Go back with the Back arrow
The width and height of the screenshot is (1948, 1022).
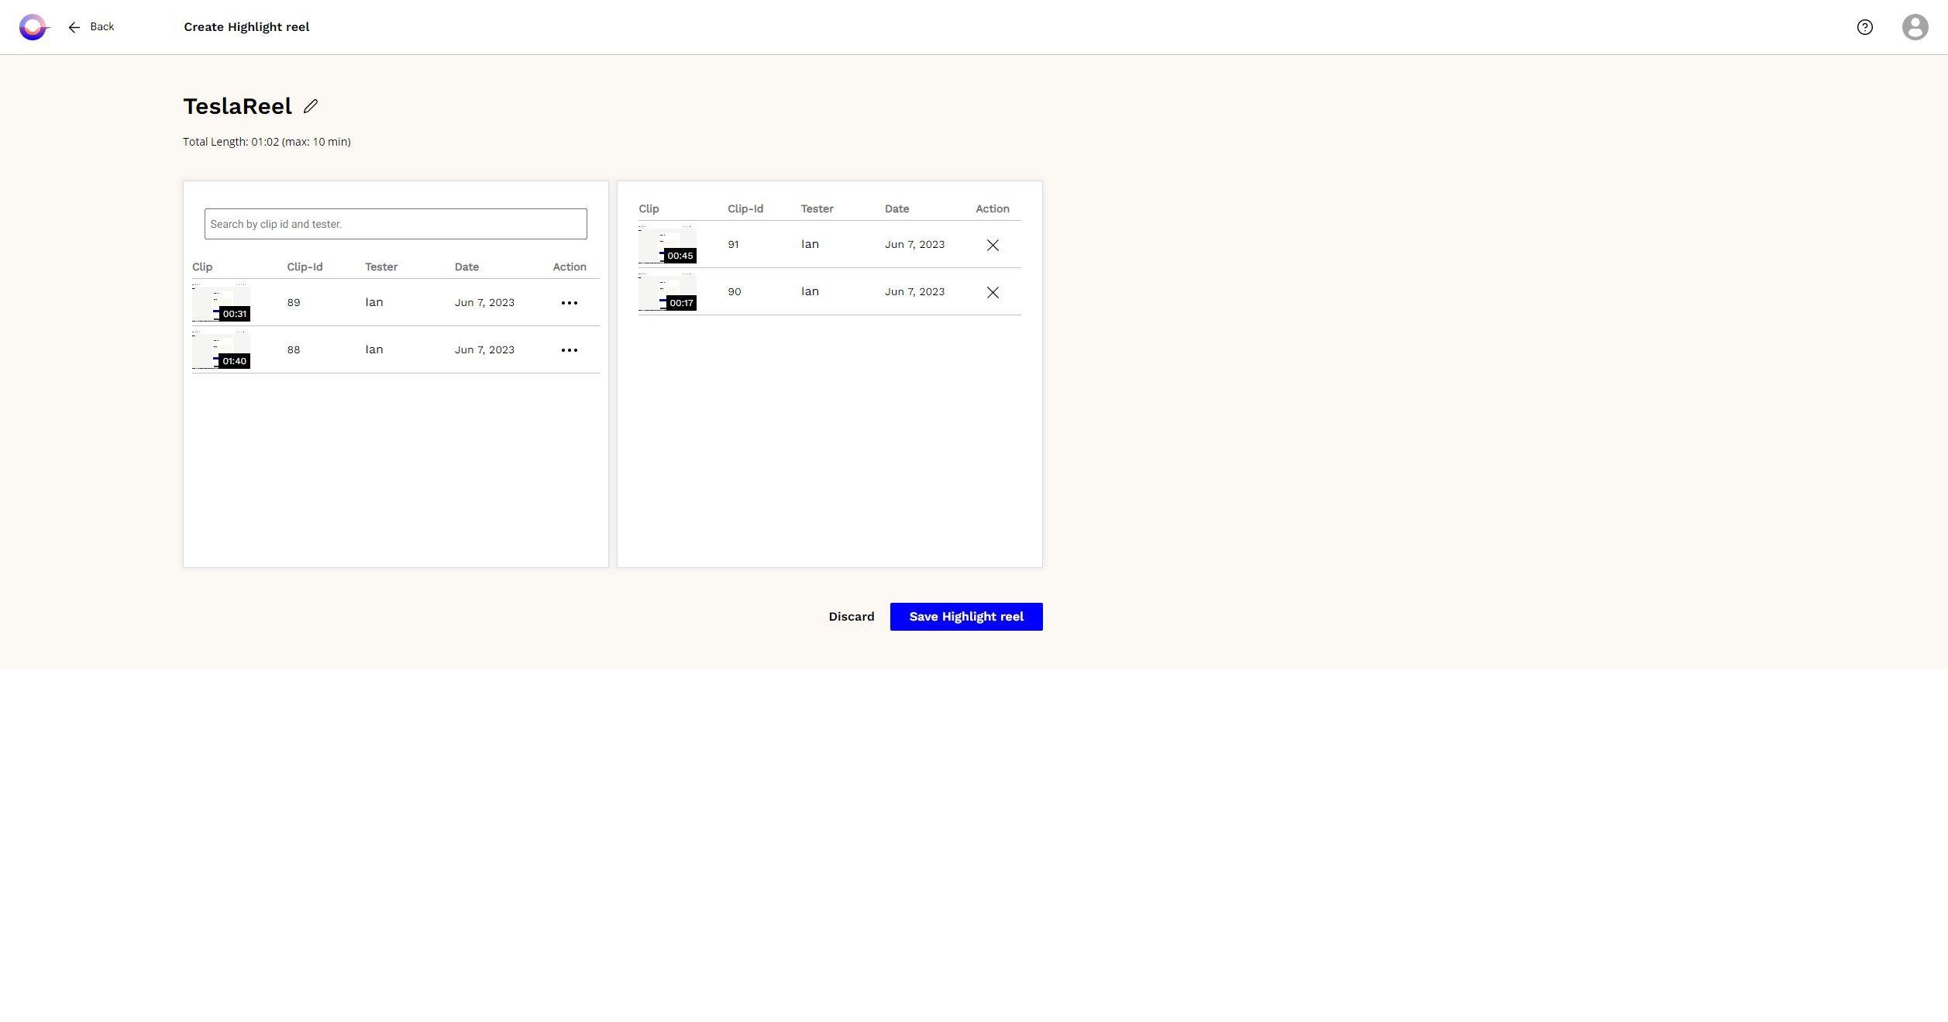pos(91,27)
